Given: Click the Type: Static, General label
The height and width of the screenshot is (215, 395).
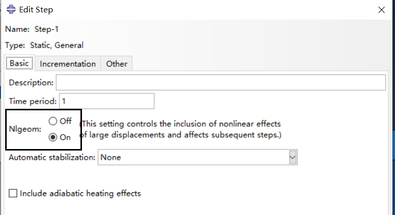Looking at the screenshot, I should pyautogui.click(x=44, y=45).
